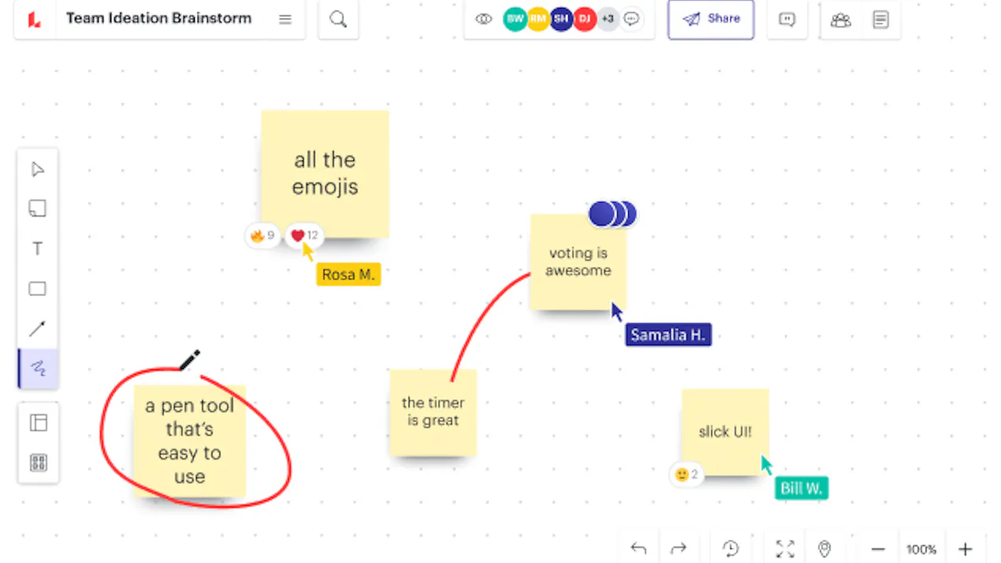This screenshot has height=563, width=1001.
Task: Open the templates layout icon
Action: [x=38, y=423]
